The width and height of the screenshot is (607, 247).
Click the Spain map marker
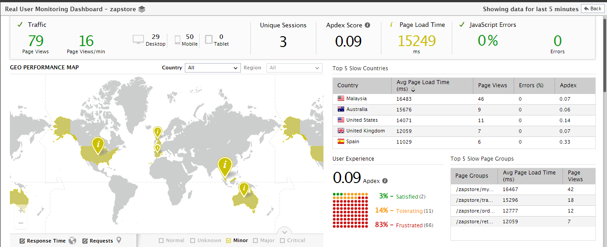tap(157, 149)
